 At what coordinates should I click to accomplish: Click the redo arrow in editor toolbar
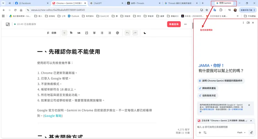135,33
